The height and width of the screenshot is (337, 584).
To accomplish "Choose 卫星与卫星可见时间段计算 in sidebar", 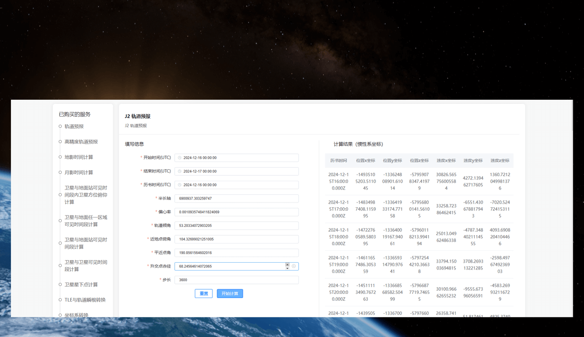I will (86, 266).
